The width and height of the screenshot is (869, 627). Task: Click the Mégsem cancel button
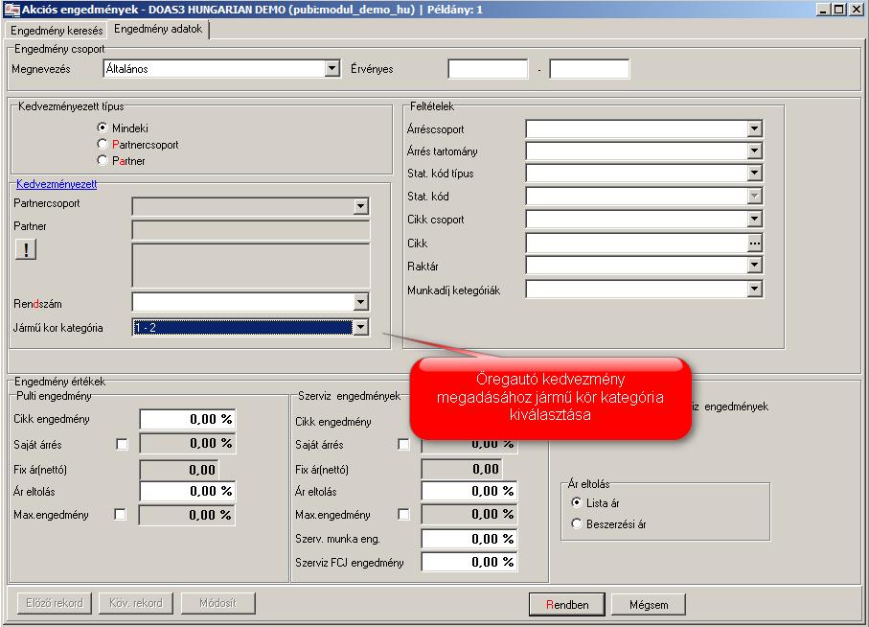coord(649,604)
